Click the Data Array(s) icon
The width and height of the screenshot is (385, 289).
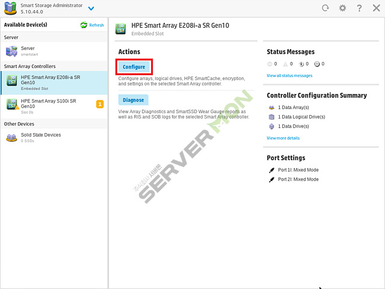tap(271, 107)
